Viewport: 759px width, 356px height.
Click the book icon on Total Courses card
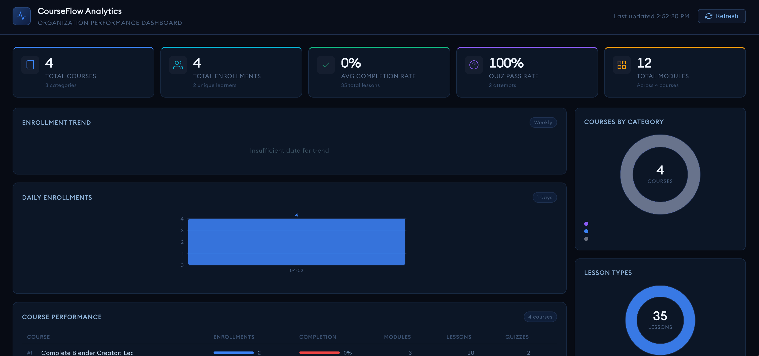[30, 65]
